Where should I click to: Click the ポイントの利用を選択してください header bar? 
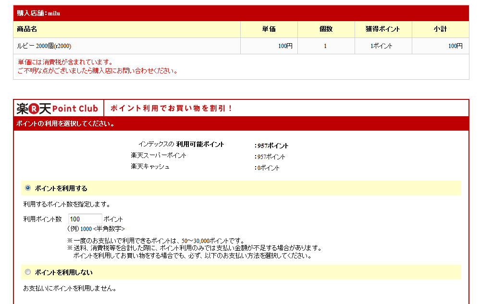(65, 124)
